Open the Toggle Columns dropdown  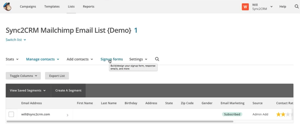tap(23, 76)
